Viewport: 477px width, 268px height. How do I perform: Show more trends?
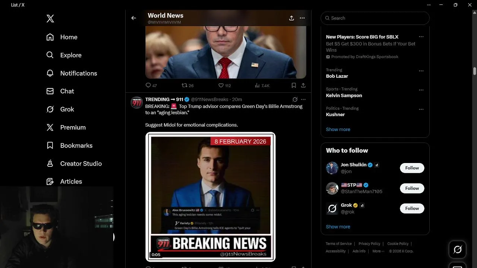[x=338, y=130]
